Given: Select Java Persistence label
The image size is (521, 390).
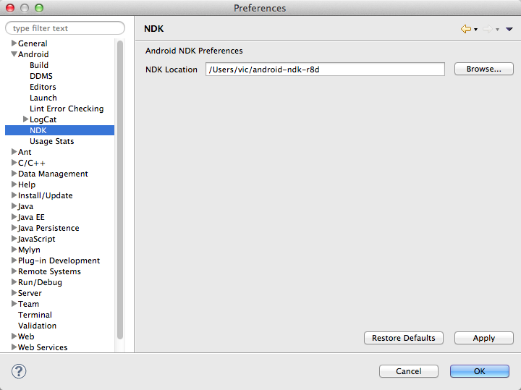Looking at the screenshot, I should tap(48, 228).
